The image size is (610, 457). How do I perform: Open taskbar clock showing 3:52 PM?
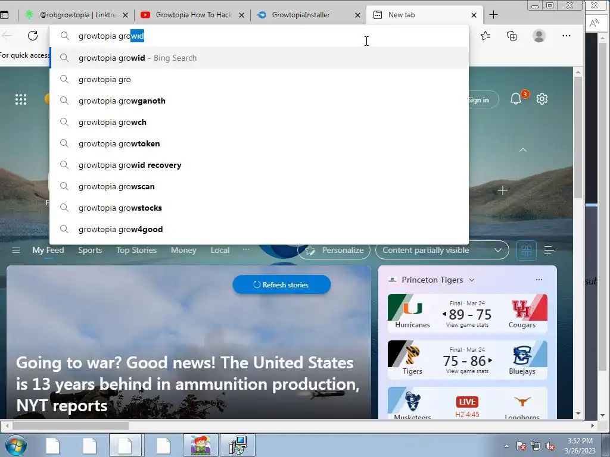[580, 446]
